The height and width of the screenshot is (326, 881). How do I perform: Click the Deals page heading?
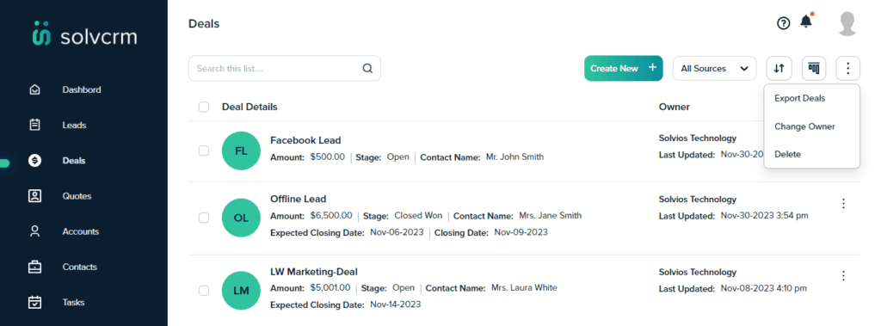[x=204, y=23]
